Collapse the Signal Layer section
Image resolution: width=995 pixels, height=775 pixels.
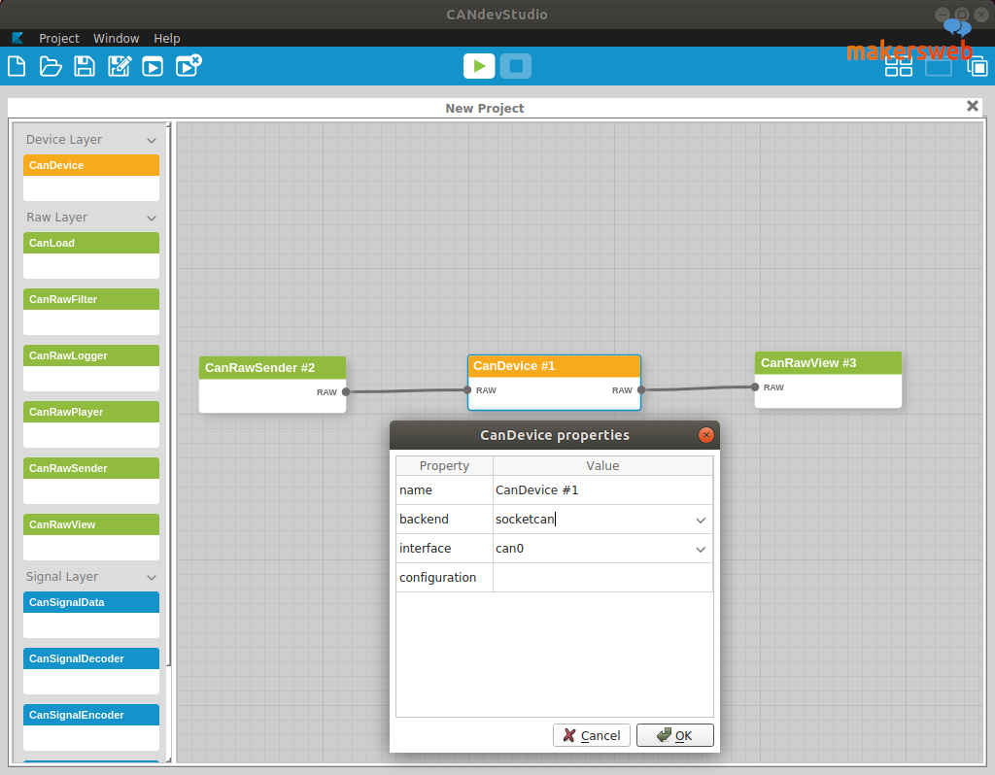(x=152, y=578)
